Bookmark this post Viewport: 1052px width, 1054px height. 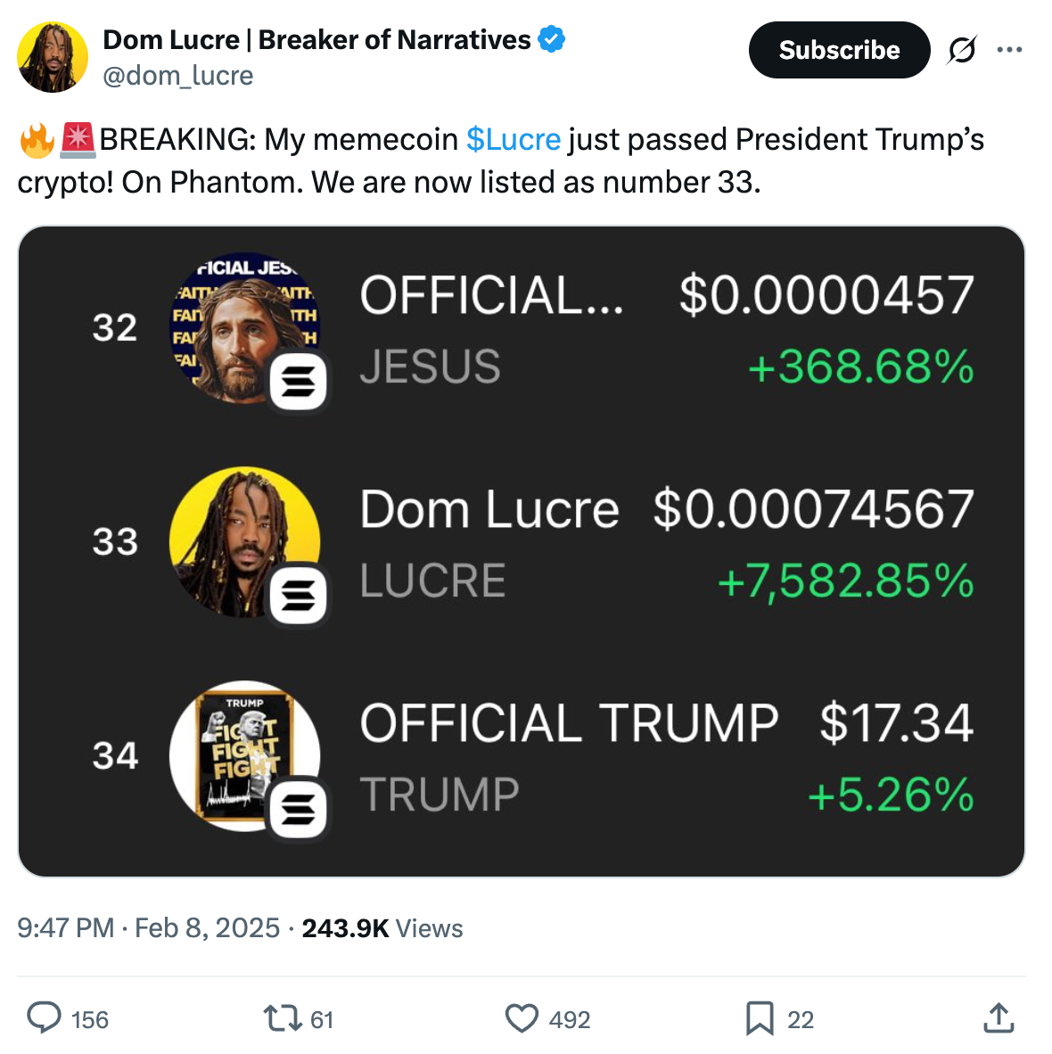pyautogui.click(x=760, y=1017)
